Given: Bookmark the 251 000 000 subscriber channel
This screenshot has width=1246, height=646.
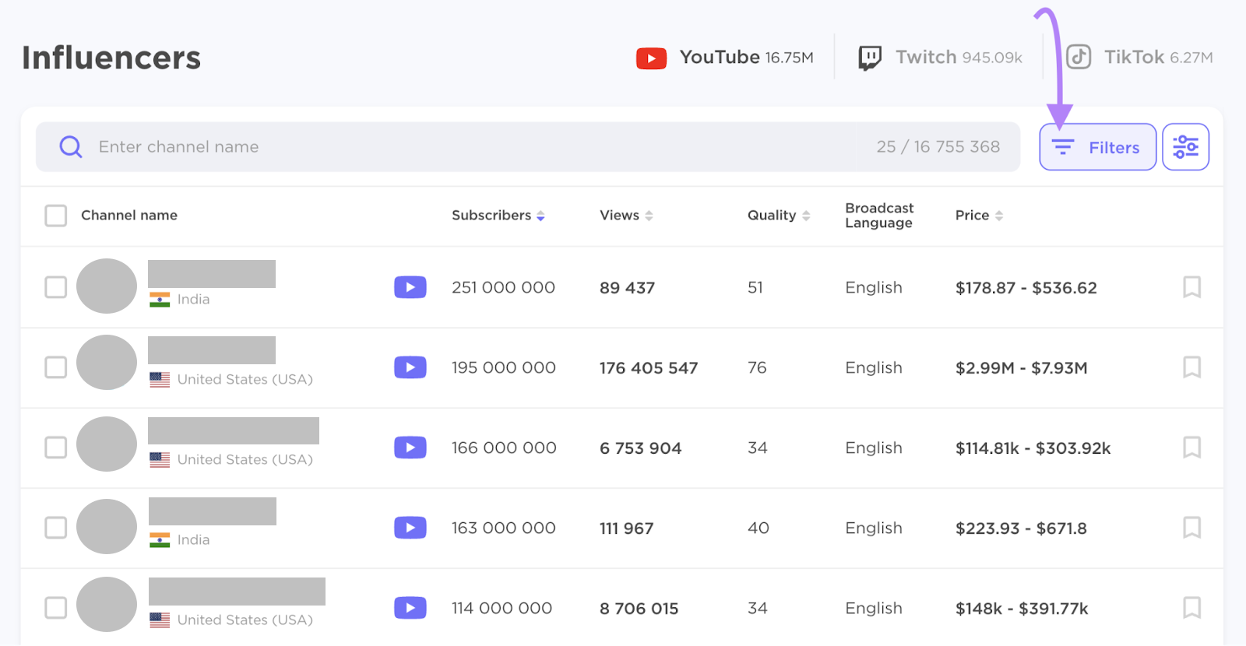Looking at the screenshot, I should [x=1191, y=287].
